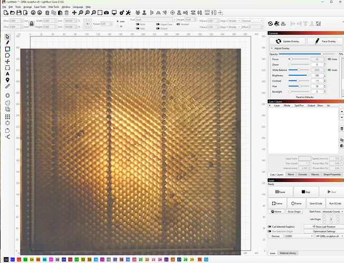The image size is (344, 263).
Task: Select the Rectangle tool
Action: tap(7, 49)
